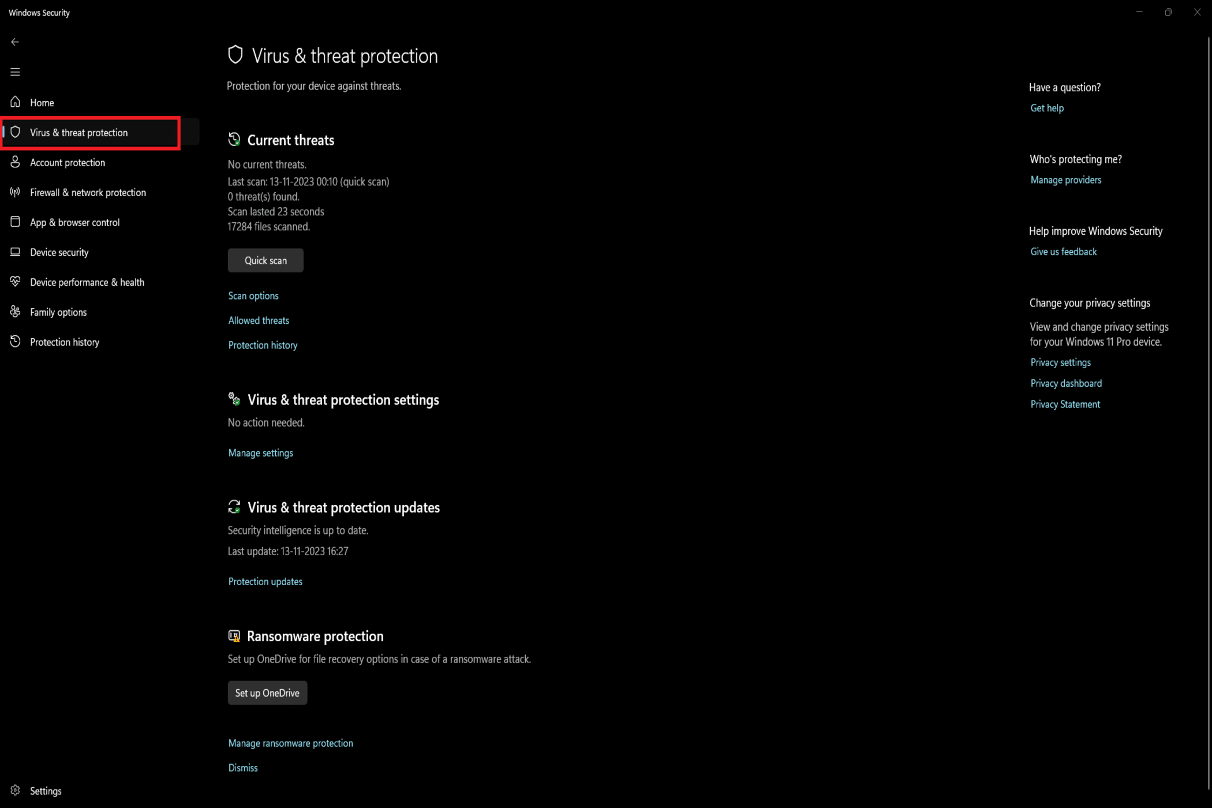Run a Quick scan now
The image size is (1212, 808).
pyautogui.click(x=266, y=261)
